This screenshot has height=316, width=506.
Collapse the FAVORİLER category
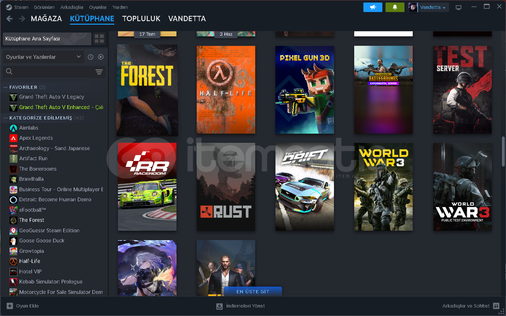pos(5,87)
